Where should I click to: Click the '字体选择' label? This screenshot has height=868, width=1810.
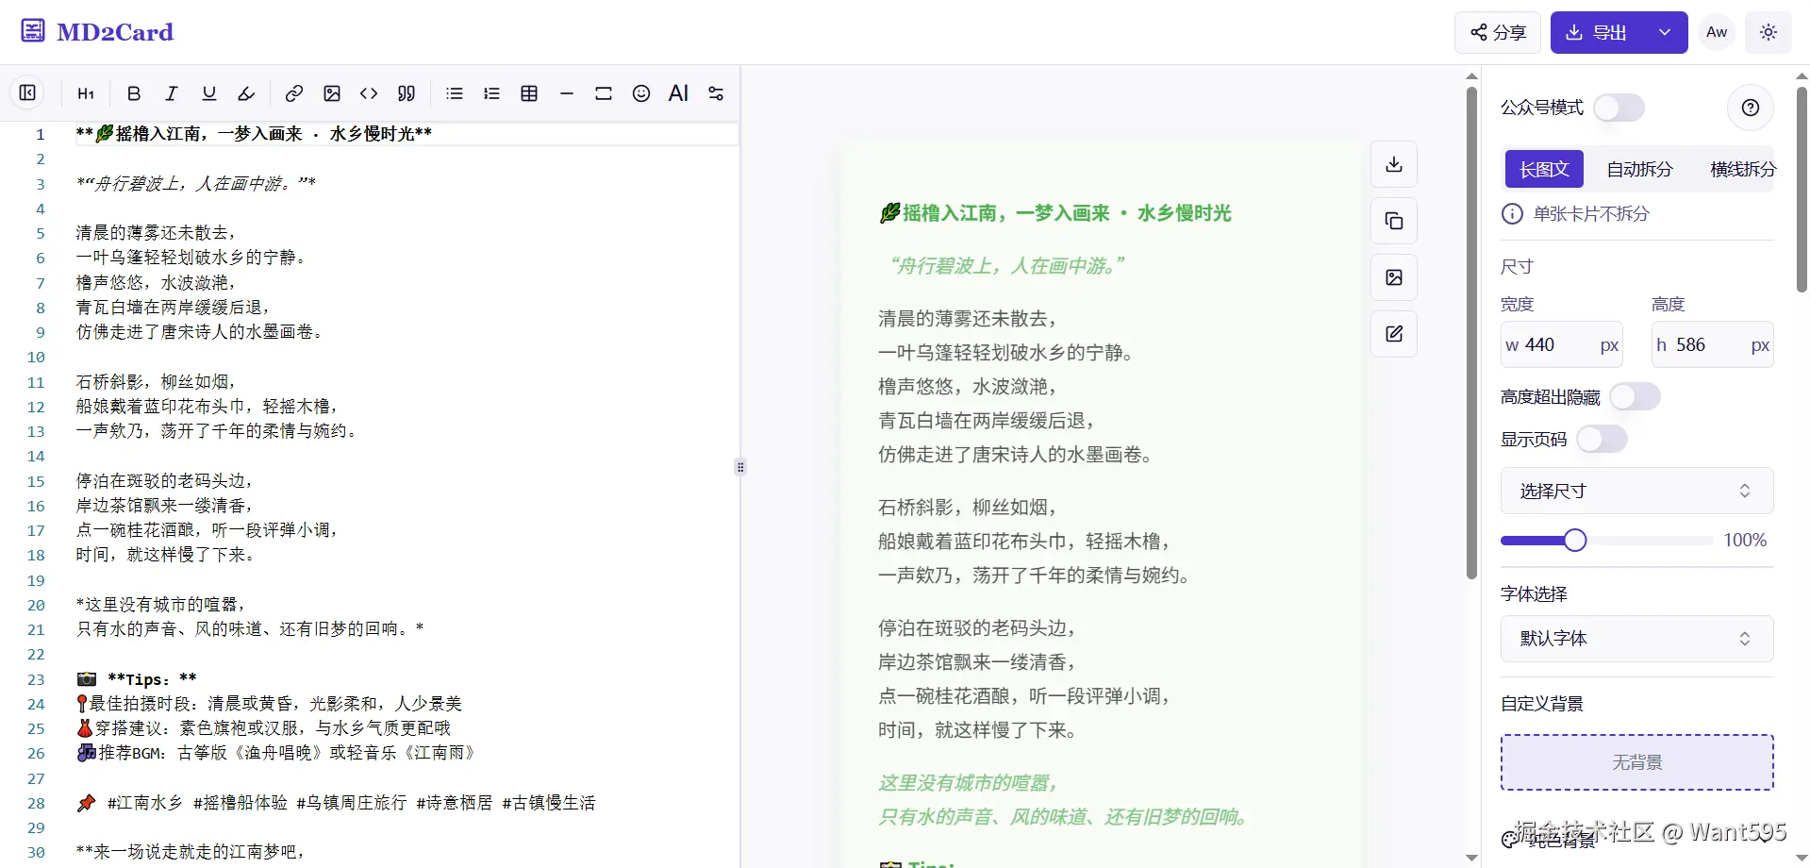tap(1534, 594)
